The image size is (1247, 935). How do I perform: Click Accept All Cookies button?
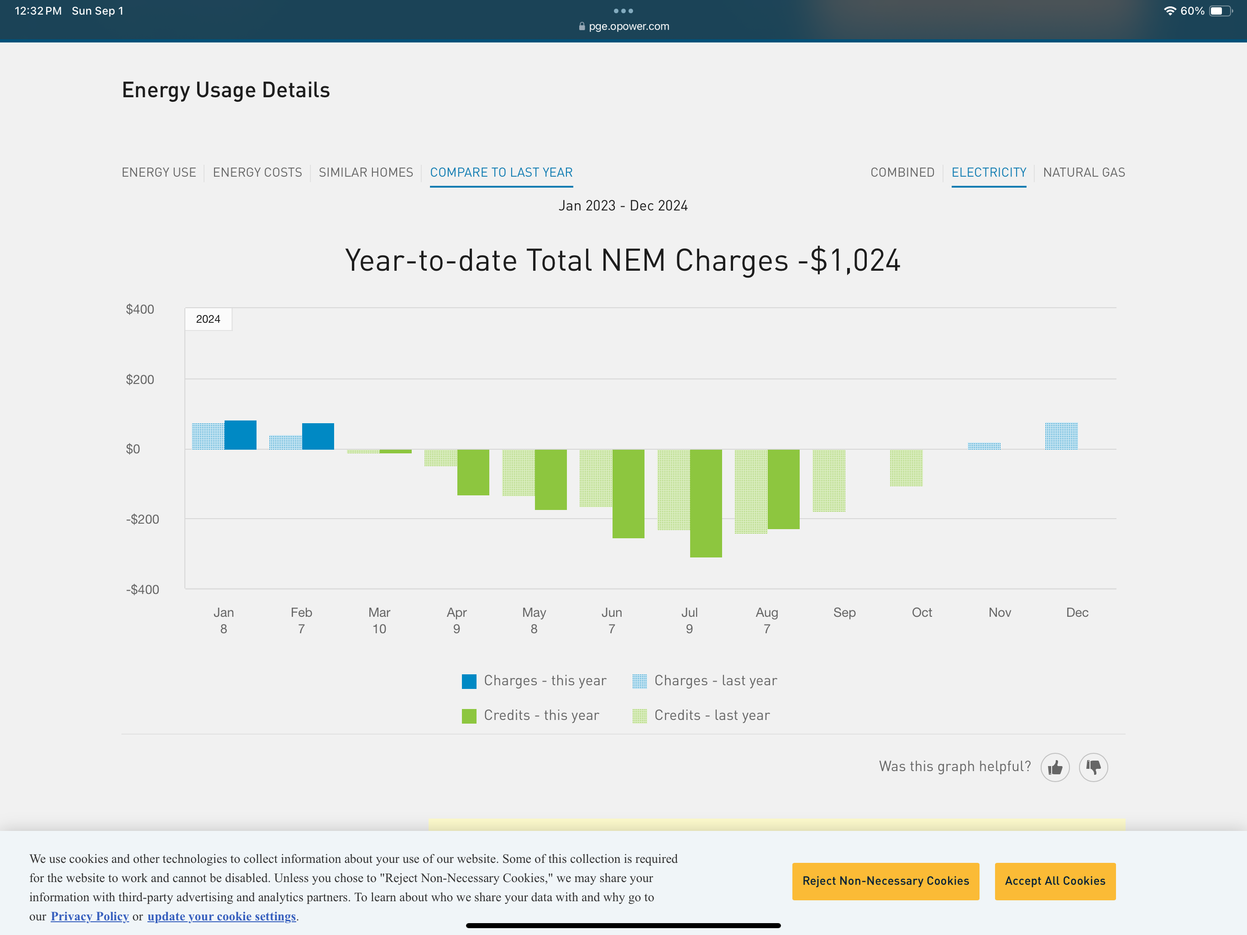click(x=1055, y=881)
